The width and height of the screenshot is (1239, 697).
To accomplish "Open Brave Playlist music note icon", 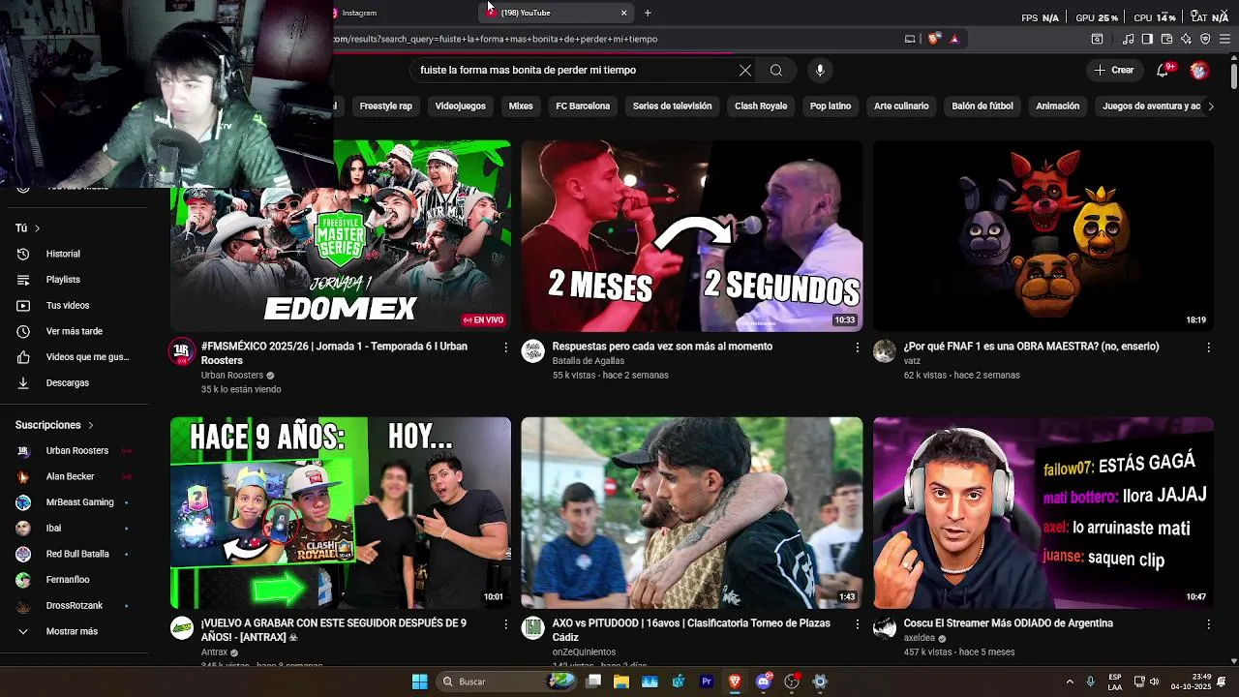I will click(1128, 39).
